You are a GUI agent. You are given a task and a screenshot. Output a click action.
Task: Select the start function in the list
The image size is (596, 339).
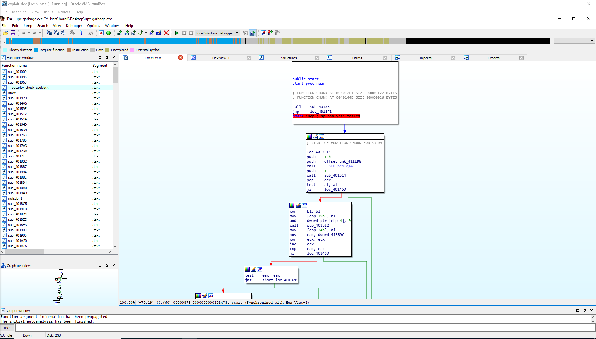57,93
